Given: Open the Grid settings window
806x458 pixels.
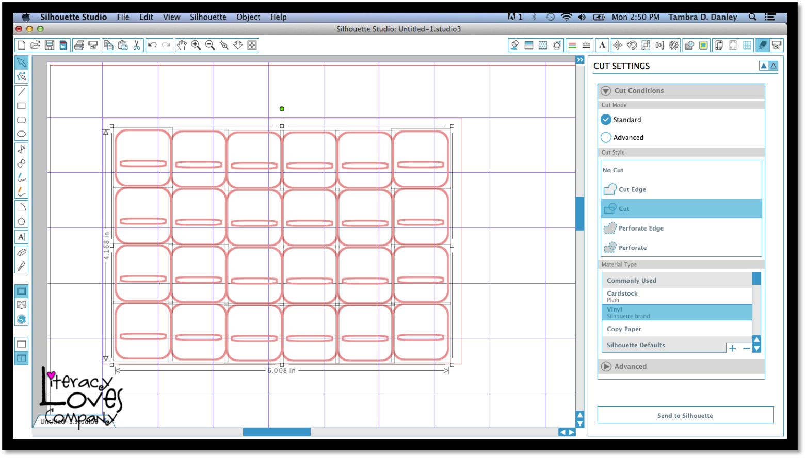Looking at the screenshot, I should point(747,45).
